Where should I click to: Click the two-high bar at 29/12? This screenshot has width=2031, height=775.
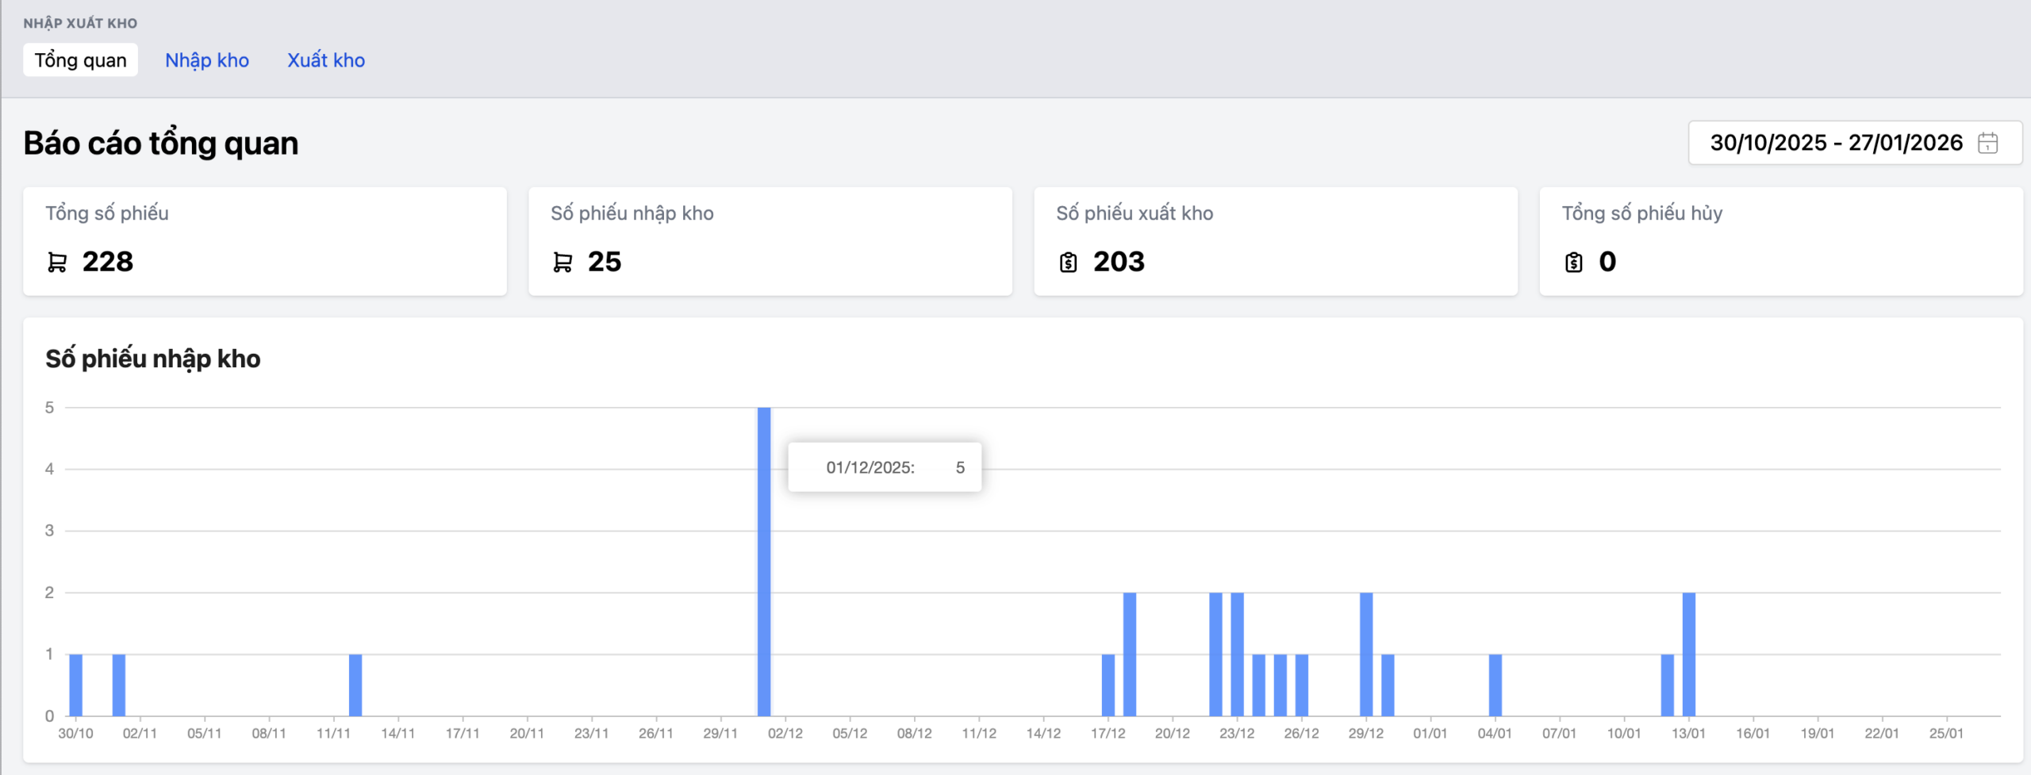[1365, 654]
